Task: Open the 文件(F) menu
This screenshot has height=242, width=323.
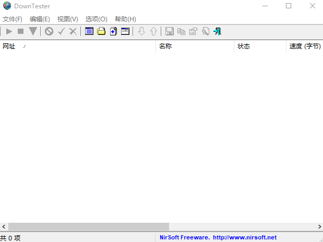Action: tap(13, 19)
